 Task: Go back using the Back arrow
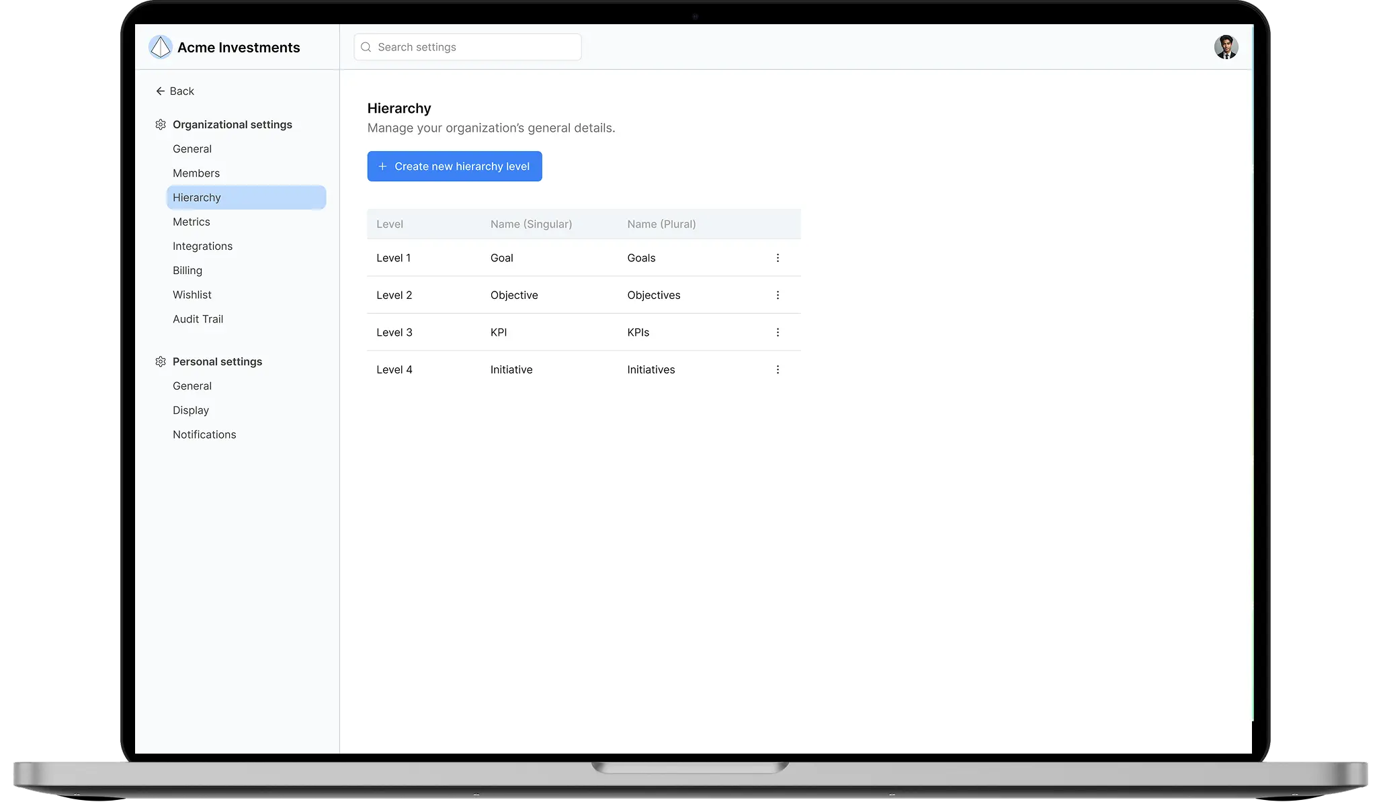(175, 91)
